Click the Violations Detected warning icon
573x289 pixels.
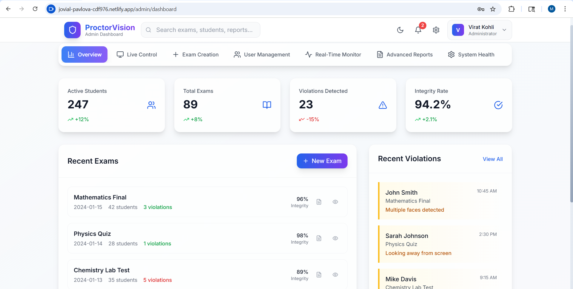tap(383, 105)
